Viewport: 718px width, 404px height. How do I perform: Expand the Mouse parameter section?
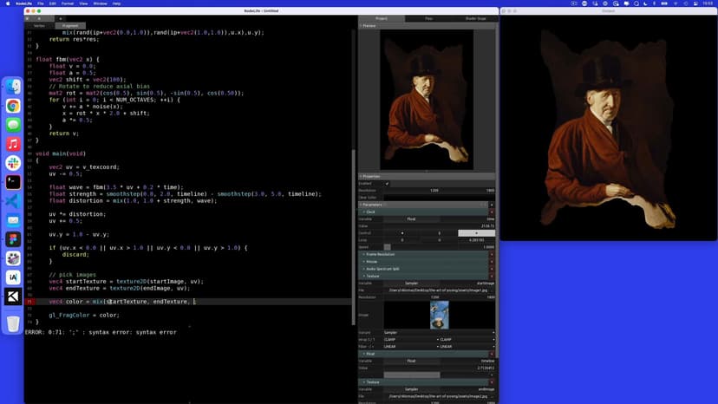click(x=373, y=261)
